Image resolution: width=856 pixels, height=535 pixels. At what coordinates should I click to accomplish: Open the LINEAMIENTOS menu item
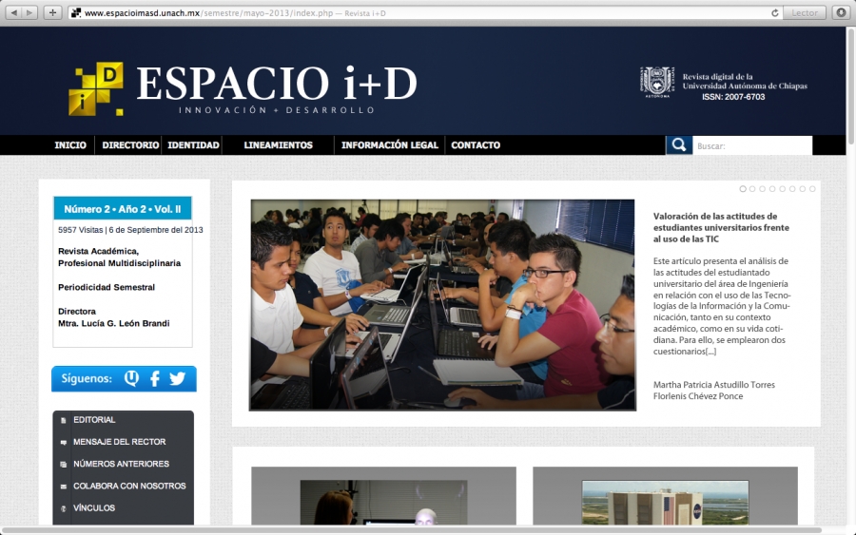pyautogui.click(x=279, y=145)
